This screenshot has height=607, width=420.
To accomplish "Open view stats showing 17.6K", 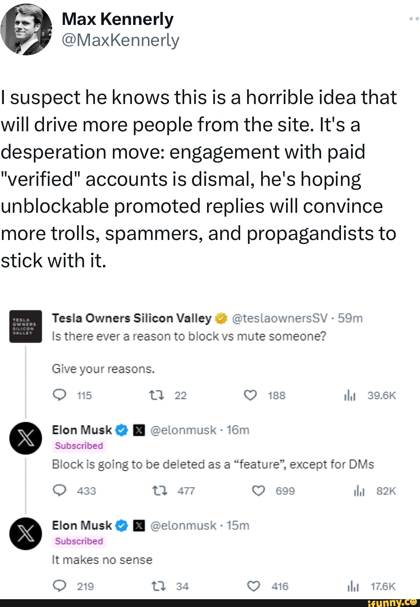I will coord(353,586).
